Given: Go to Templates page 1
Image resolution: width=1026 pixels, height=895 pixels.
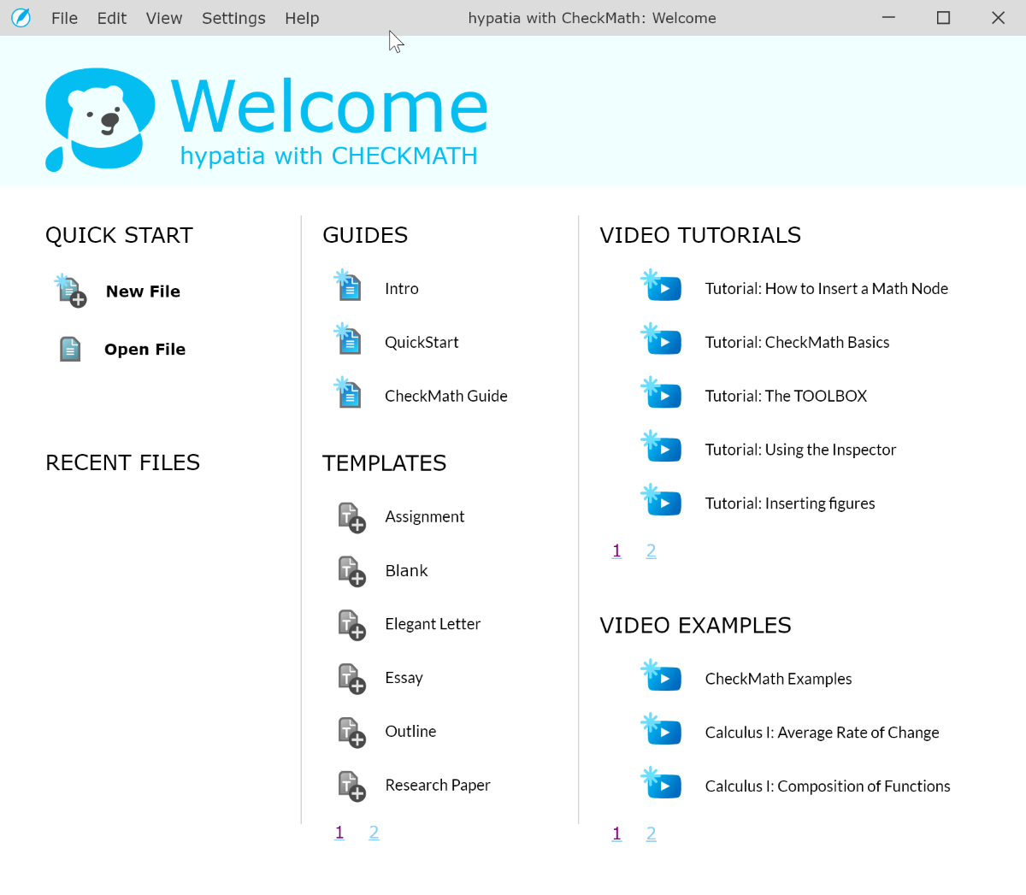Looking at the screenshot, I should click(339, 833).
